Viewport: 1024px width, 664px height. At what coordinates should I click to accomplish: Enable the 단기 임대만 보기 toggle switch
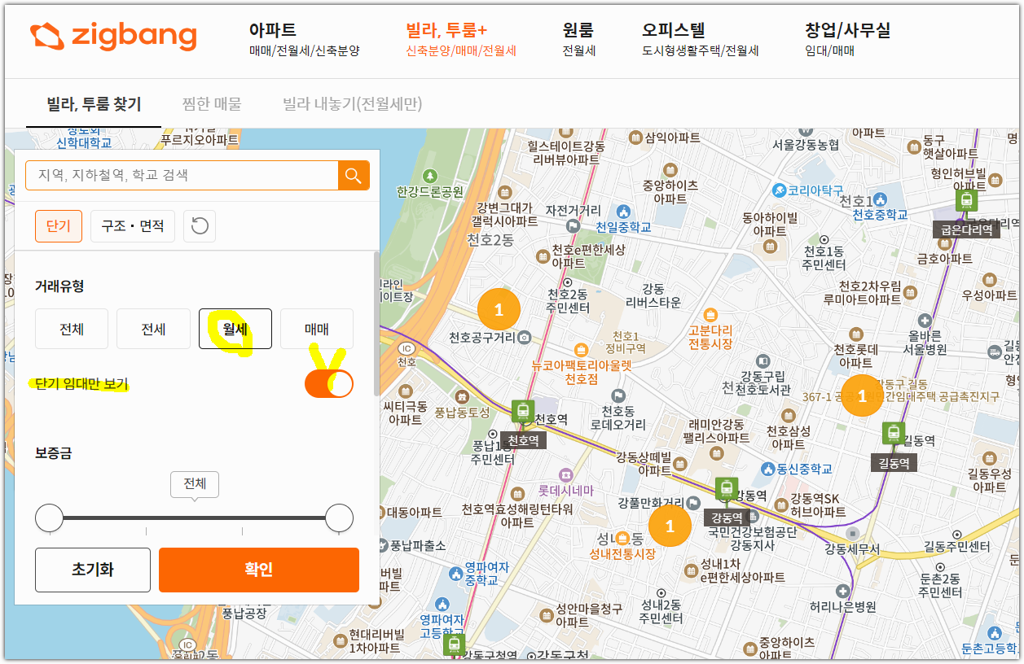click(328, 382)
